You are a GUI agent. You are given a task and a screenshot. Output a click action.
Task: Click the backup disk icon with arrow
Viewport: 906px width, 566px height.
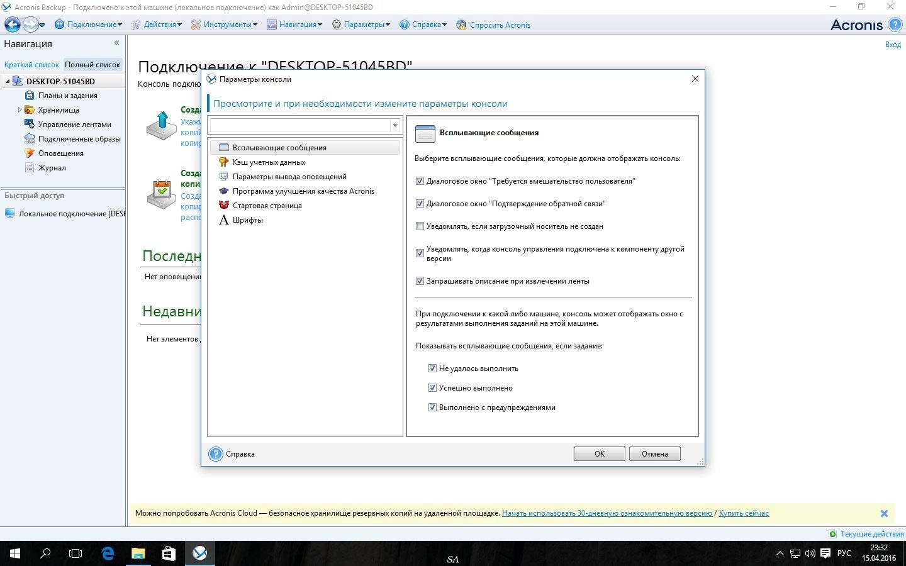coord(162,125)
